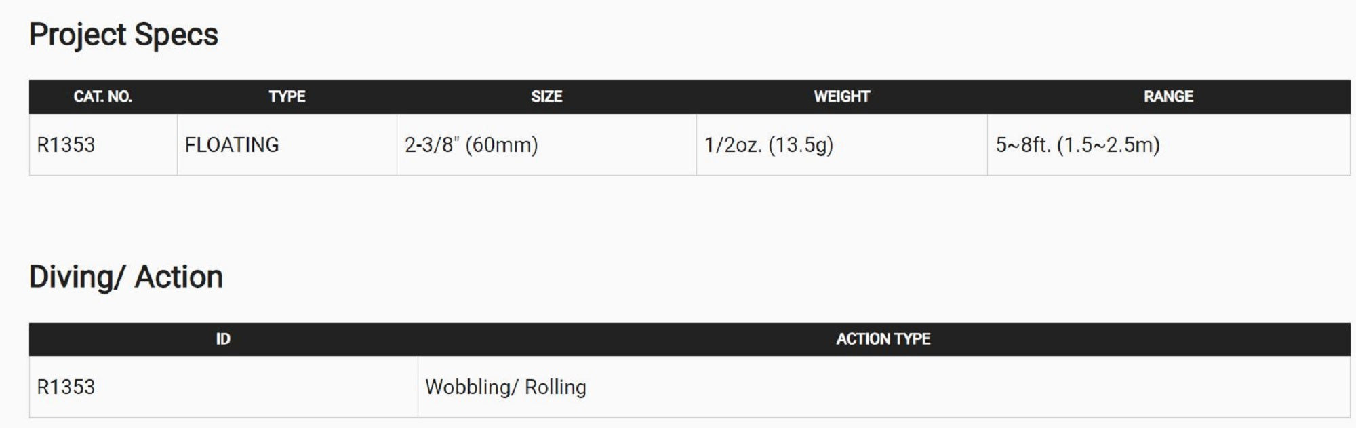Click the Project Specs heading
The width and height of the screenshot is (1356, 428).
(x=123, y=35)
